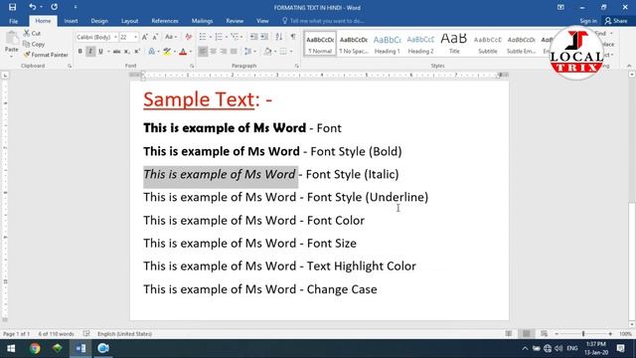Increase paragraph indent
The height and width of the screenshot is (358, 636).
point(264,37)
